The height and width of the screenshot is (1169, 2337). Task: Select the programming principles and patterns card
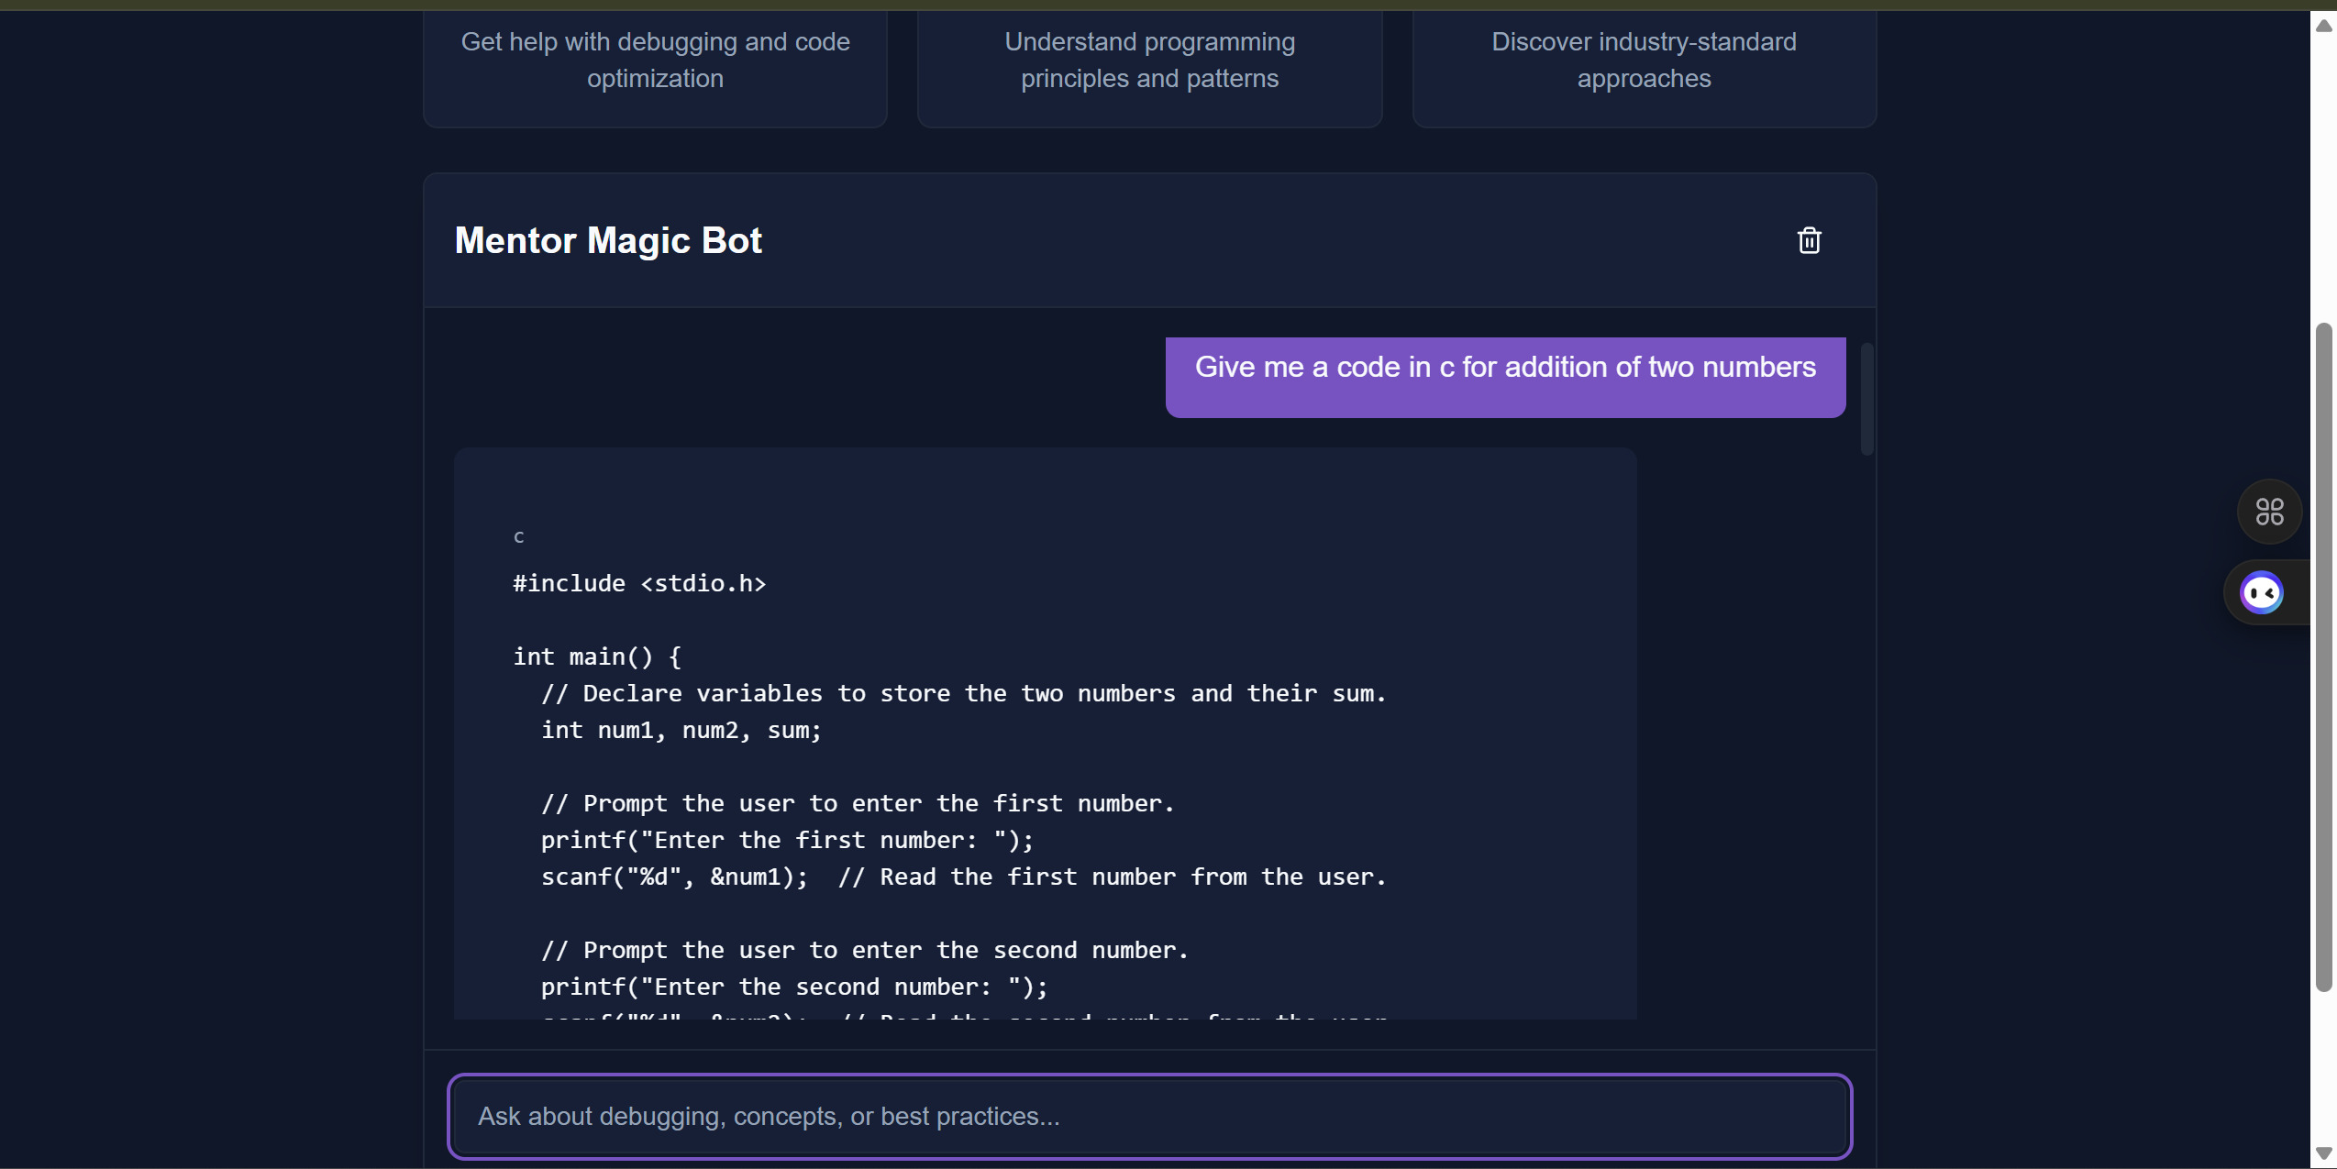coord(1149,61)
